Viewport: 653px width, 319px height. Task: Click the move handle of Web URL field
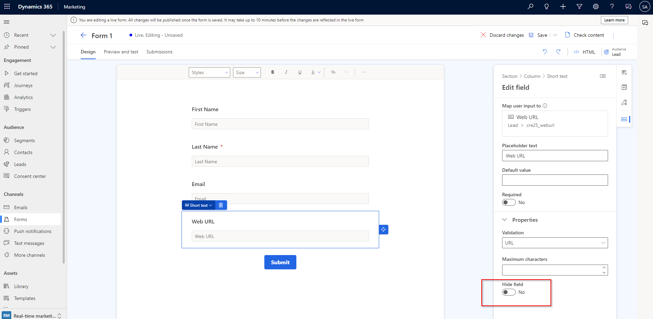coord(384,230)
